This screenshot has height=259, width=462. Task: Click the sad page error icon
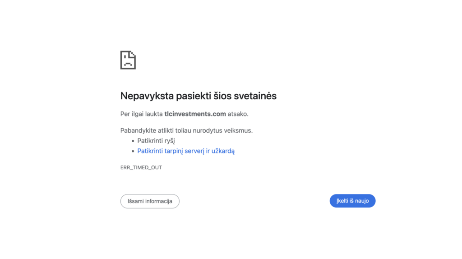128,60
